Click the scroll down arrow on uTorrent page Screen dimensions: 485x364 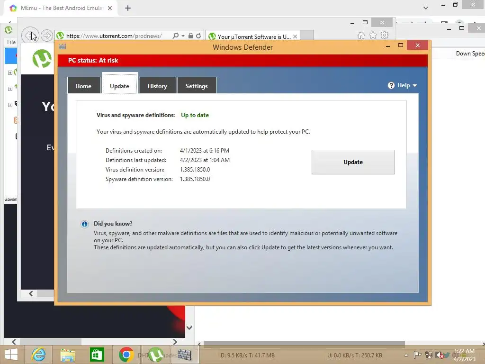[x=189, y=328]
